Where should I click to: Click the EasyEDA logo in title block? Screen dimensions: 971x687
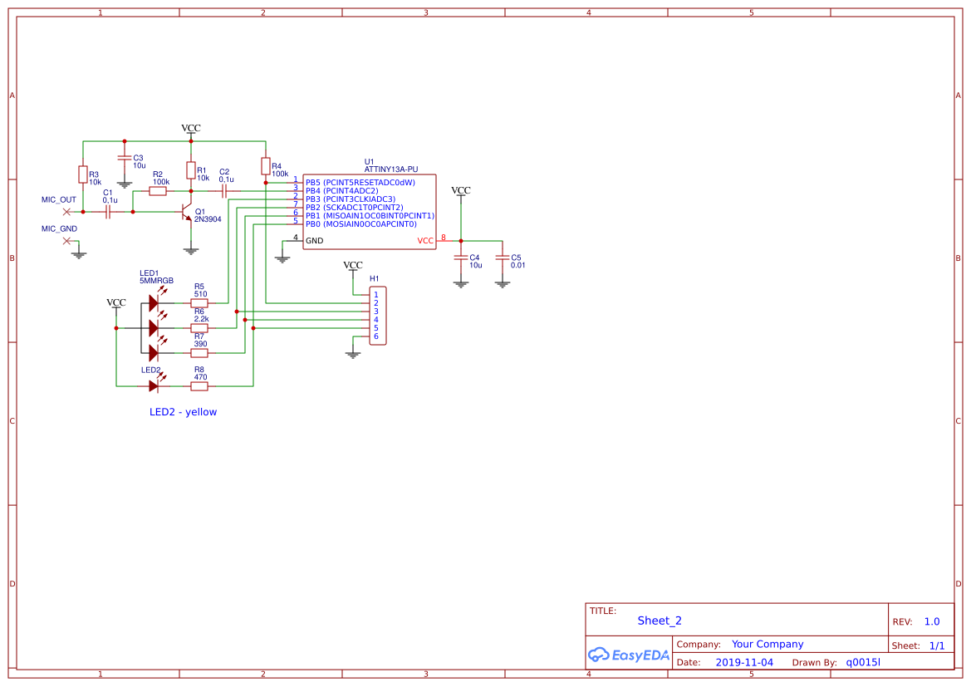tap(629, 655)
